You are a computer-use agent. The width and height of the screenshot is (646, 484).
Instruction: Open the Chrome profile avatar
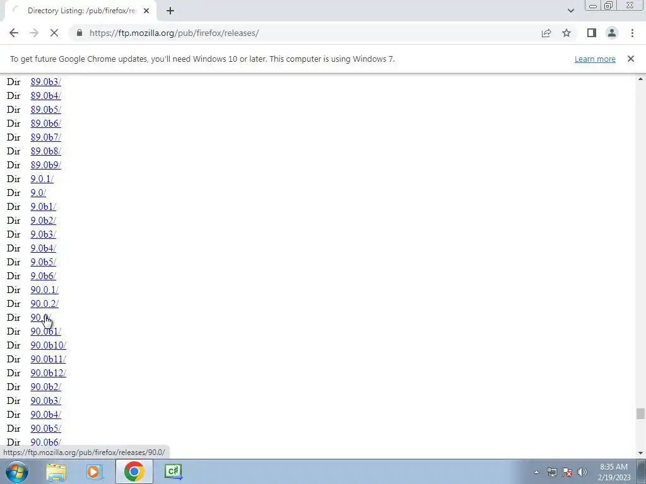(x=612, y=33)
